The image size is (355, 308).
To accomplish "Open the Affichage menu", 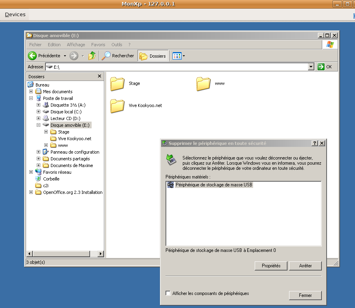I will pyautogui.click(x=76, y=45).
